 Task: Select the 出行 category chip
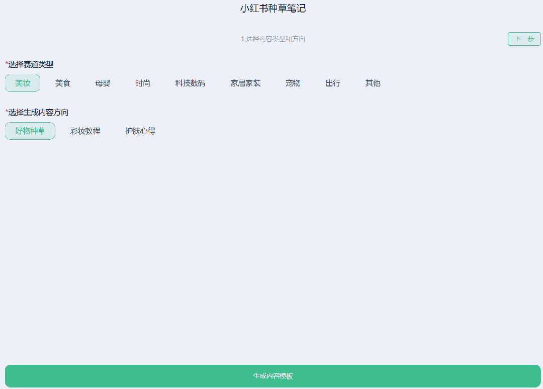333,83
